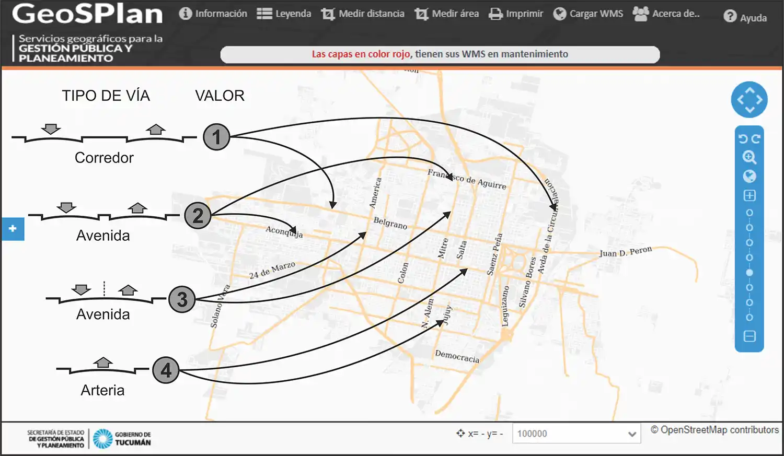Open the map scale 100000 dropdown
The image size is (784, 456).
[577, 434]
